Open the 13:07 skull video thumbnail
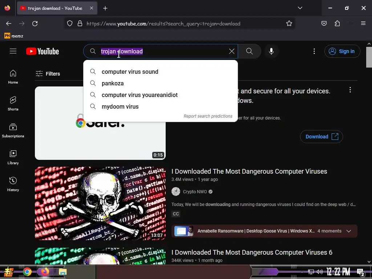 (x=100, y=203)
